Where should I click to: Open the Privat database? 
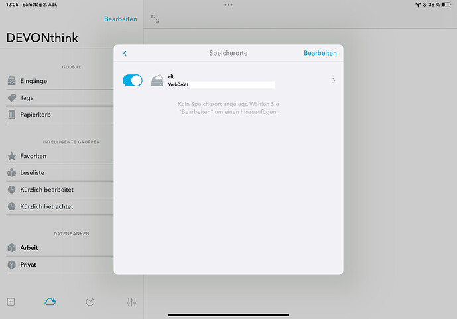coord(60,265)
